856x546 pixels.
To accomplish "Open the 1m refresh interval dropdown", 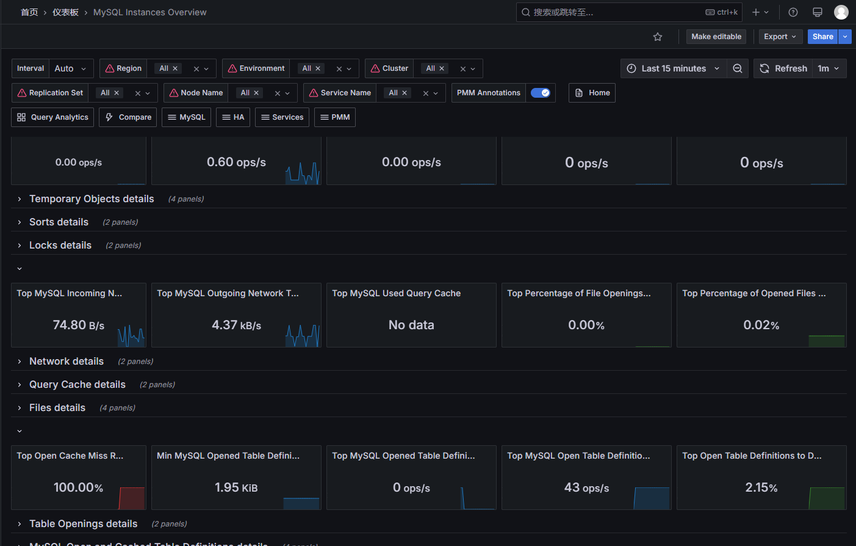I will click(x=829, y=68).
